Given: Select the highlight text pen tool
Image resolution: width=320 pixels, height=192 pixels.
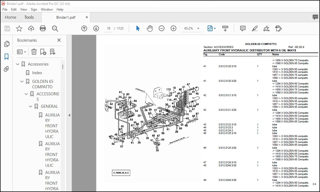Looking at the screenshot, I should click(x=254, y=28).
